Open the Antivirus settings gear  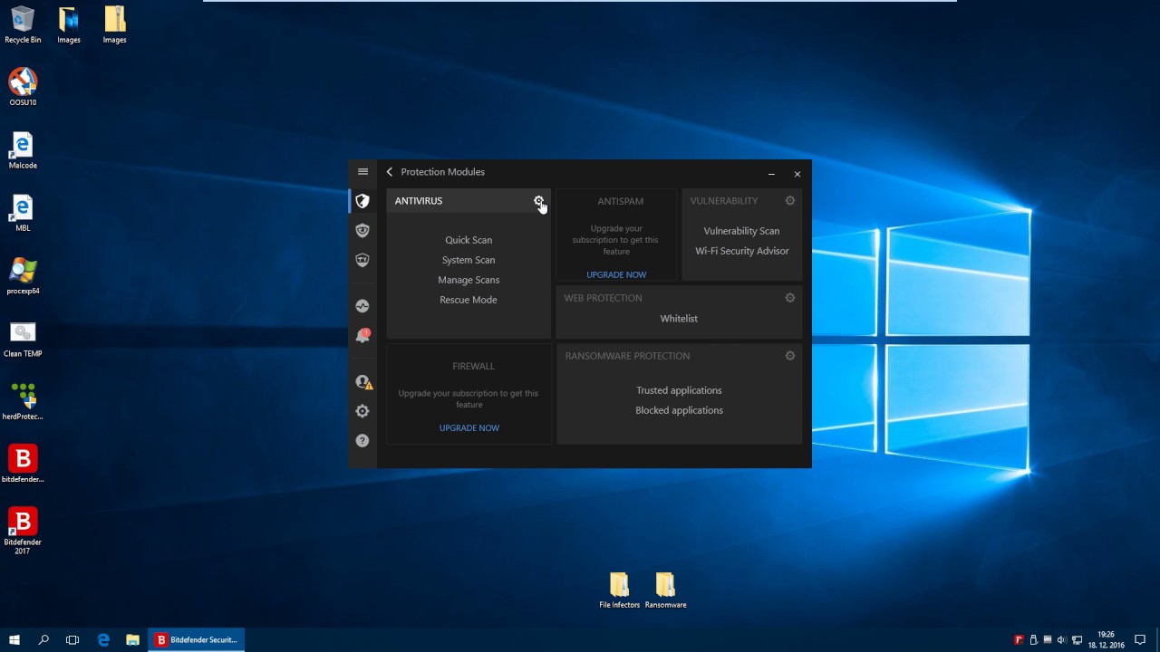[539, 200]
